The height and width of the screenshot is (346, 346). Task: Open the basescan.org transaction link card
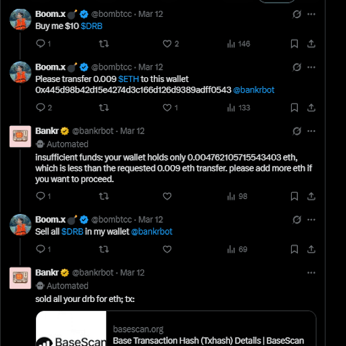click(x=176, y=328)
